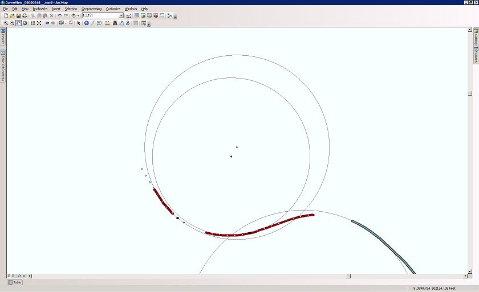Open the Catalog window toolbar icon
The width and height of the screenshot is (479, 292).
[143, 15]
